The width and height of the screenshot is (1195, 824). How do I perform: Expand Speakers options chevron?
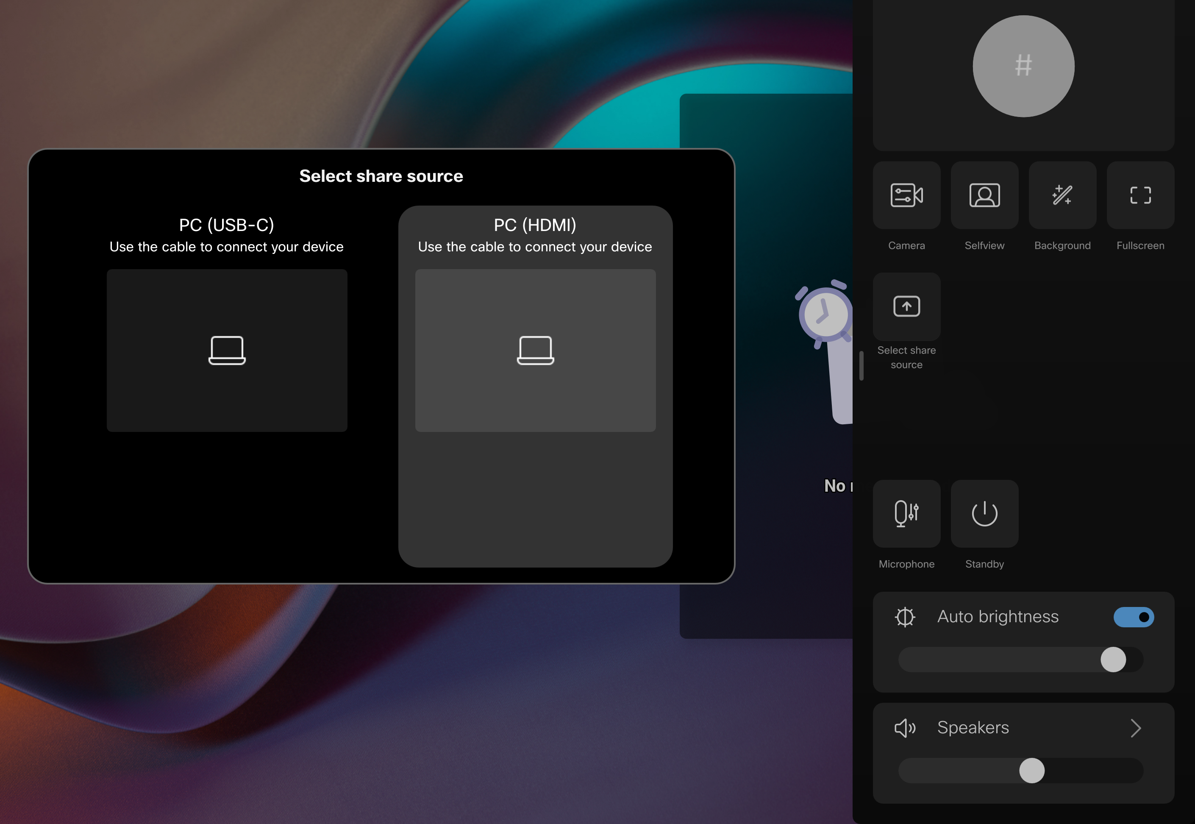(x=1136, y=728)
